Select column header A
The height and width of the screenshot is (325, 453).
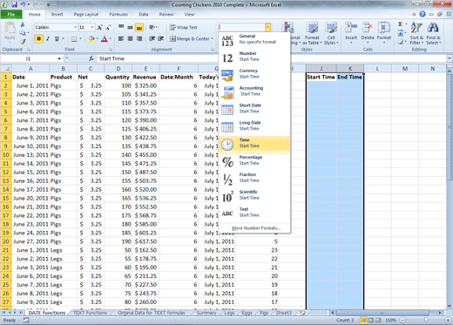pyautogui.click(x=30, y=69)
